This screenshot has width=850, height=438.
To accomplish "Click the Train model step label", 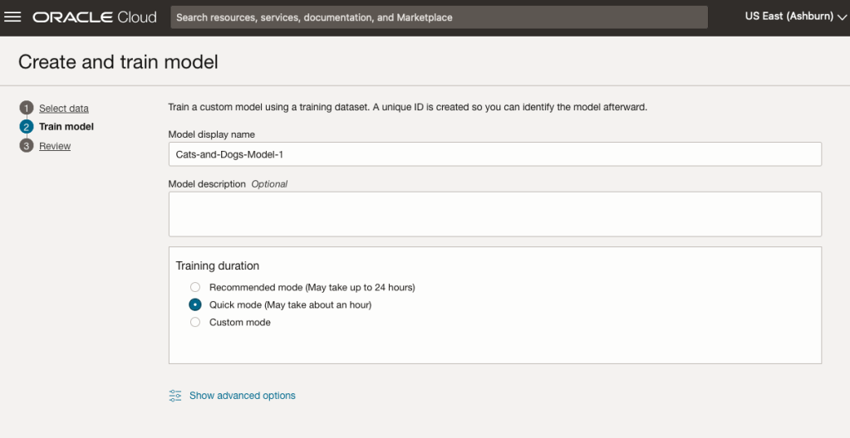I will pos(66,127).
